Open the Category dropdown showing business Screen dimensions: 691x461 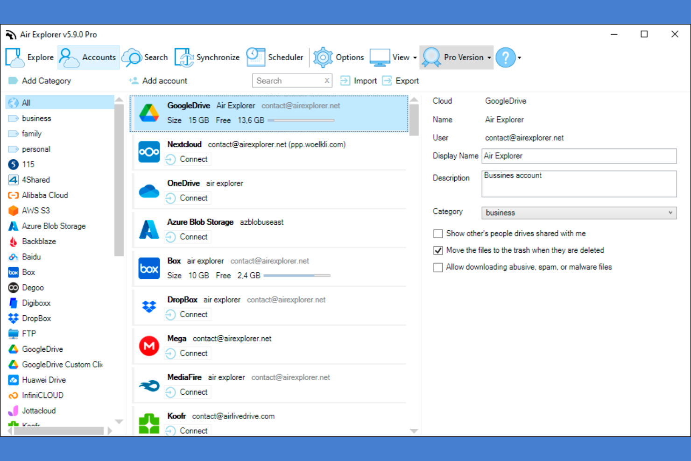(578, 213)
